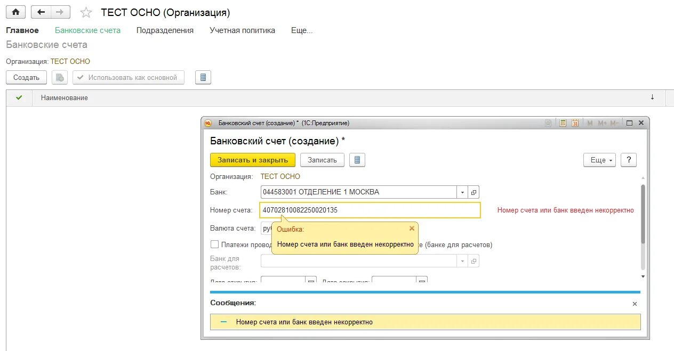This screenshot has width=674, height=351.
Task: Open the Учетная политика tab
Action: [x=242, y=30]
